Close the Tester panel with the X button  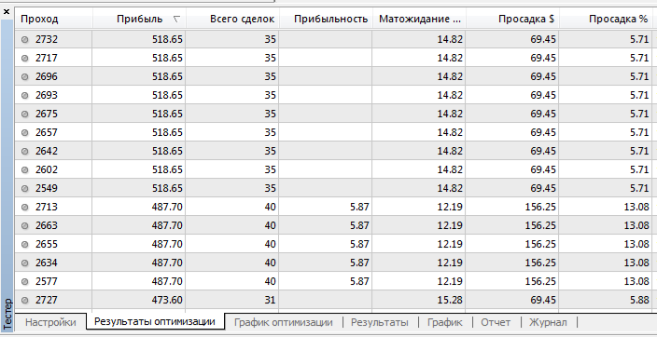7,12
